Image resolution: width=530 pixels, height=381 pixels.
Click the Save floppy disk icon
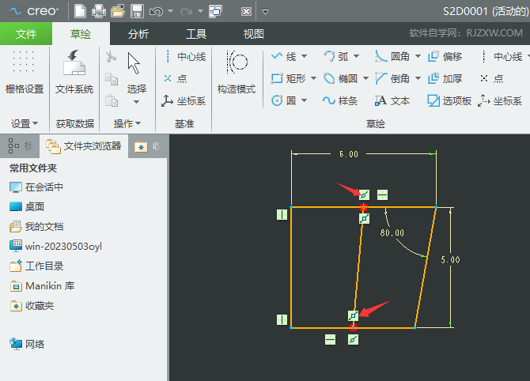(137, 11)
